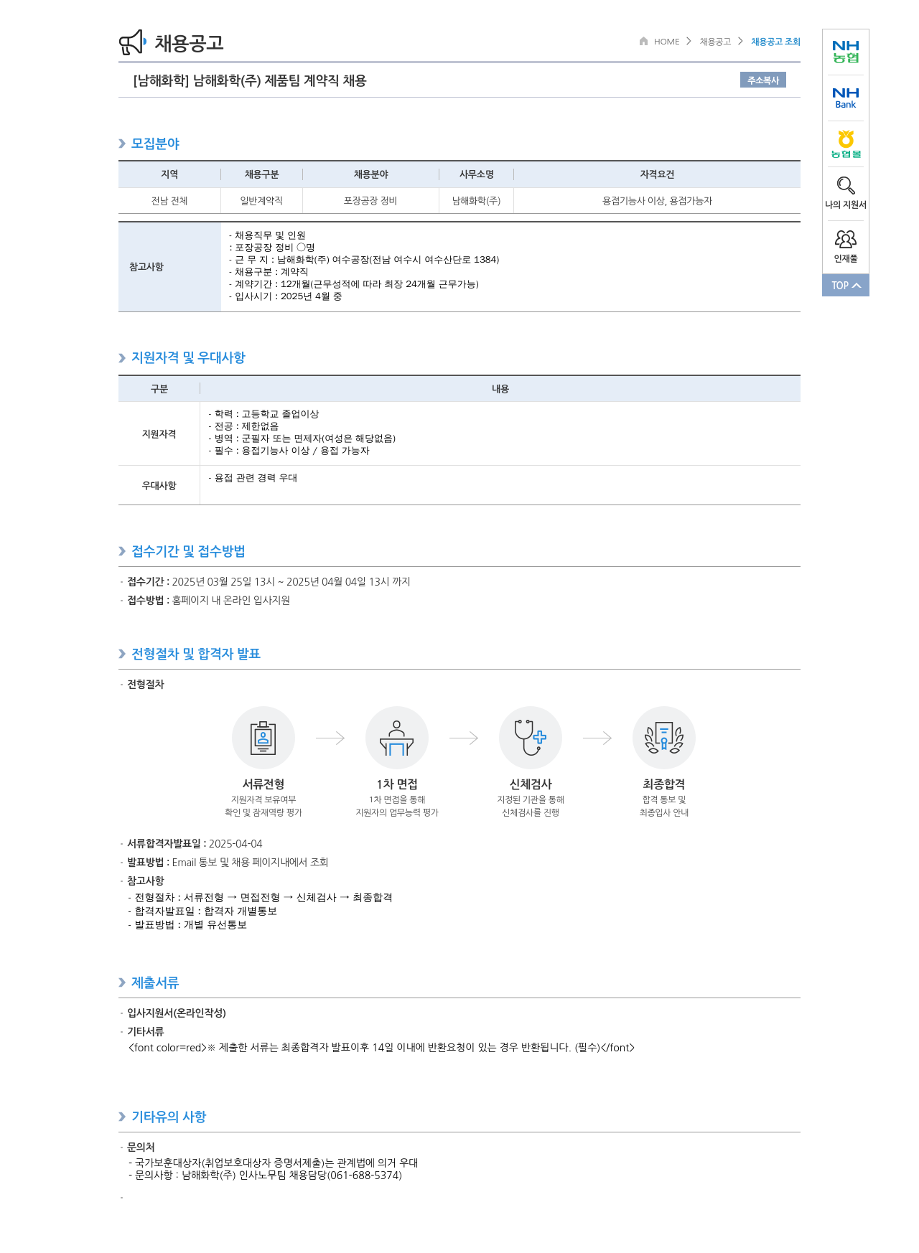Image resolution: width=919 pixels, height=1253 pixels.
Task: Click the TOP scroll-up button
Action: click(x=846, y=285)
